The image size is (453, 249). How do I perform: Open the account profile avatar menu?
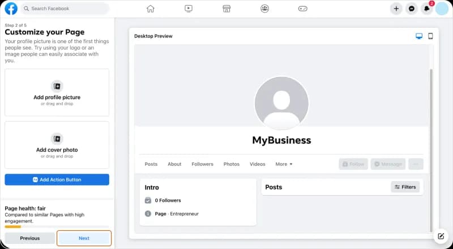[442, 8]
